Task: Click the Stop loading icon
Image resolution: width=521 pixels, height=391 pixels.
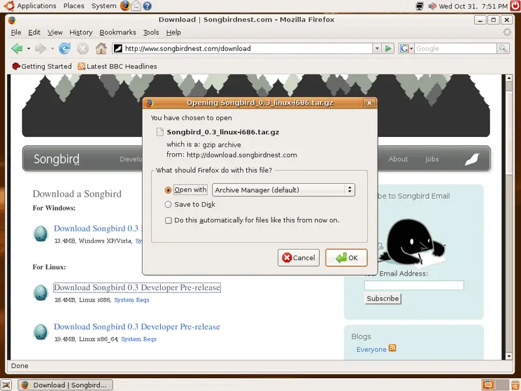Action: click(x=83, y=48)
